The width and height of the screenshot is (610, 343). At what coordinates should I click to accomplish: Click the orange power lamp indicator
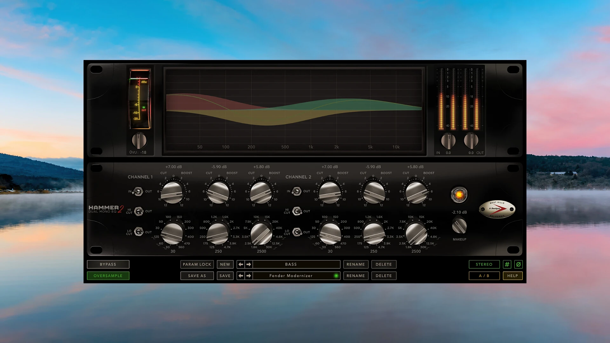tap(459, 194)
